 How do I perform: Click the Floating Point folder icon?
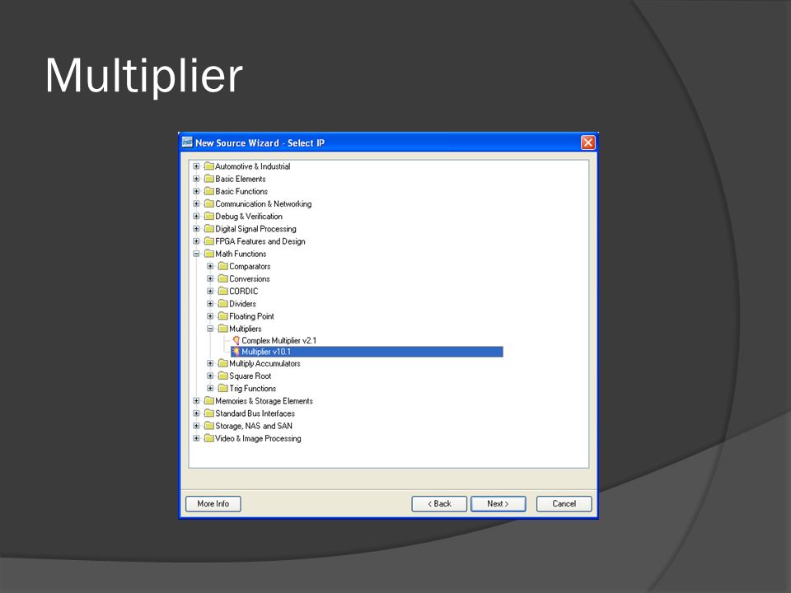(223, 316)
